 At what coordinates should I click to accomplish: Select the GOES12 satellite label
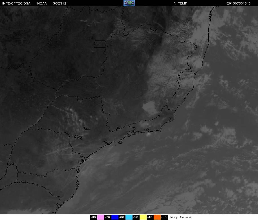(x=59, y=3)
